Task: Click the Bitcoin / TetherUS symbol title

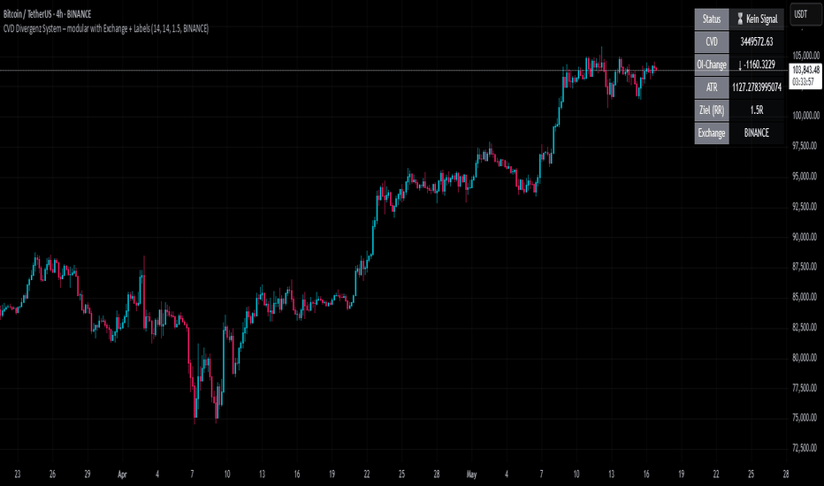Action: click(x=47, y=14)
